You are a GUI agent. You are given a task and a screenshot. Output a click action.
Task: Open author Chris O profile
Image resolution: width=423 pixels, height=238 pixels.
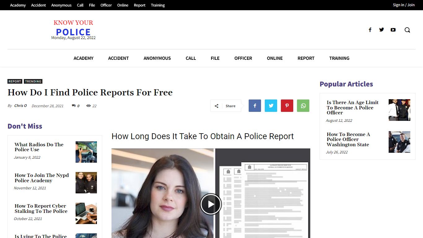coord(20,106)
